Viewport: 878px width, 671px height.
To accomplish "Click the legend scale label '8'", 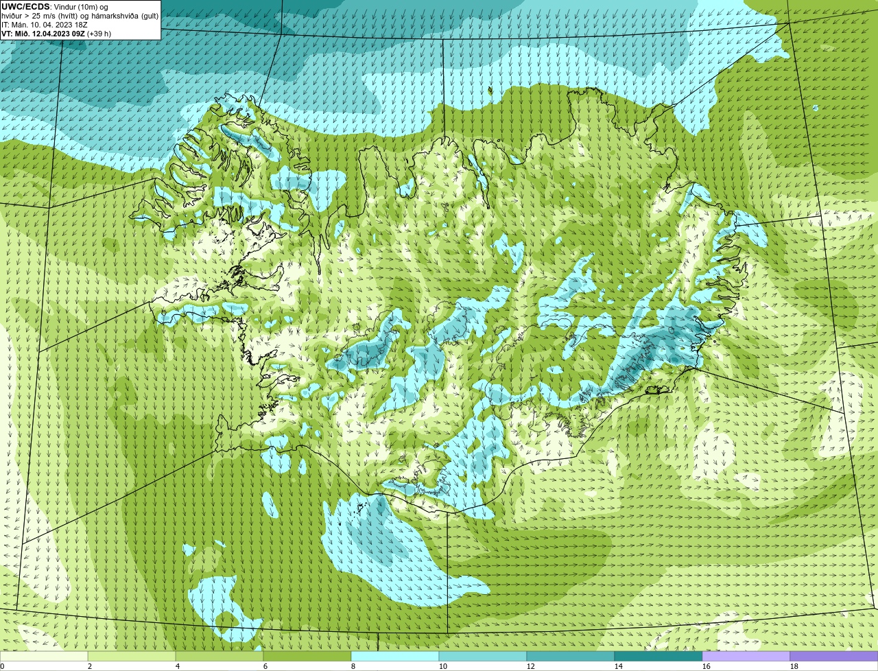I will (x=353, y=666).
